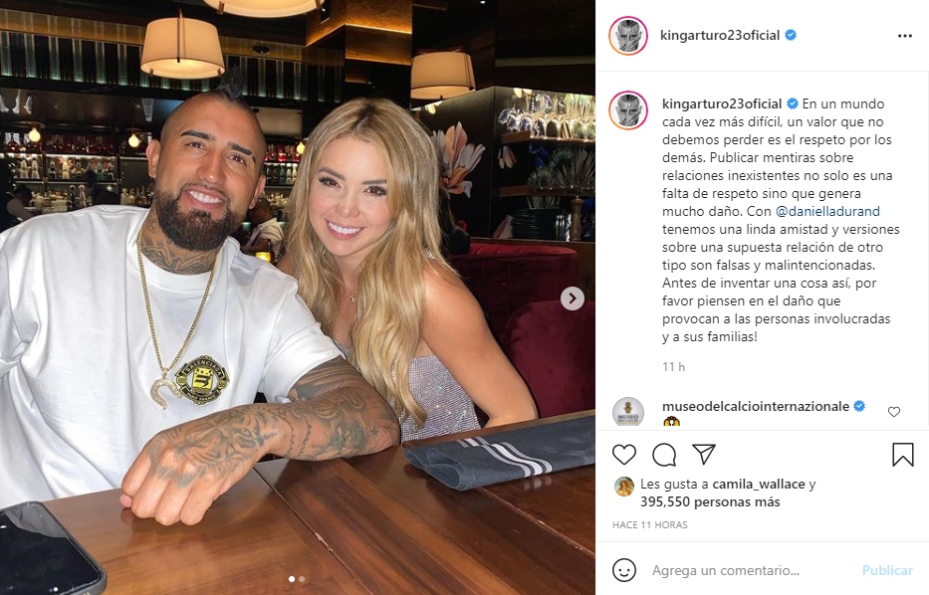Click the Publicar button
This screenshot has height=595, width=929.
click(887, 570)
